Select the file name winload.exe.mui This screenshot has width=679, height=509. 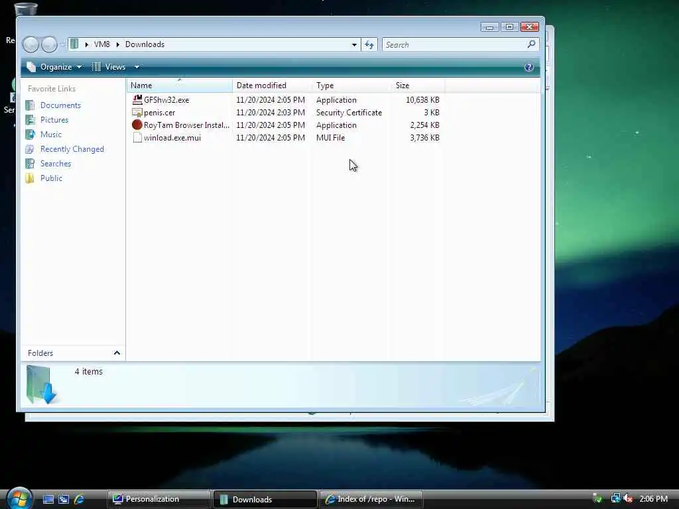(x=172, y=138)
